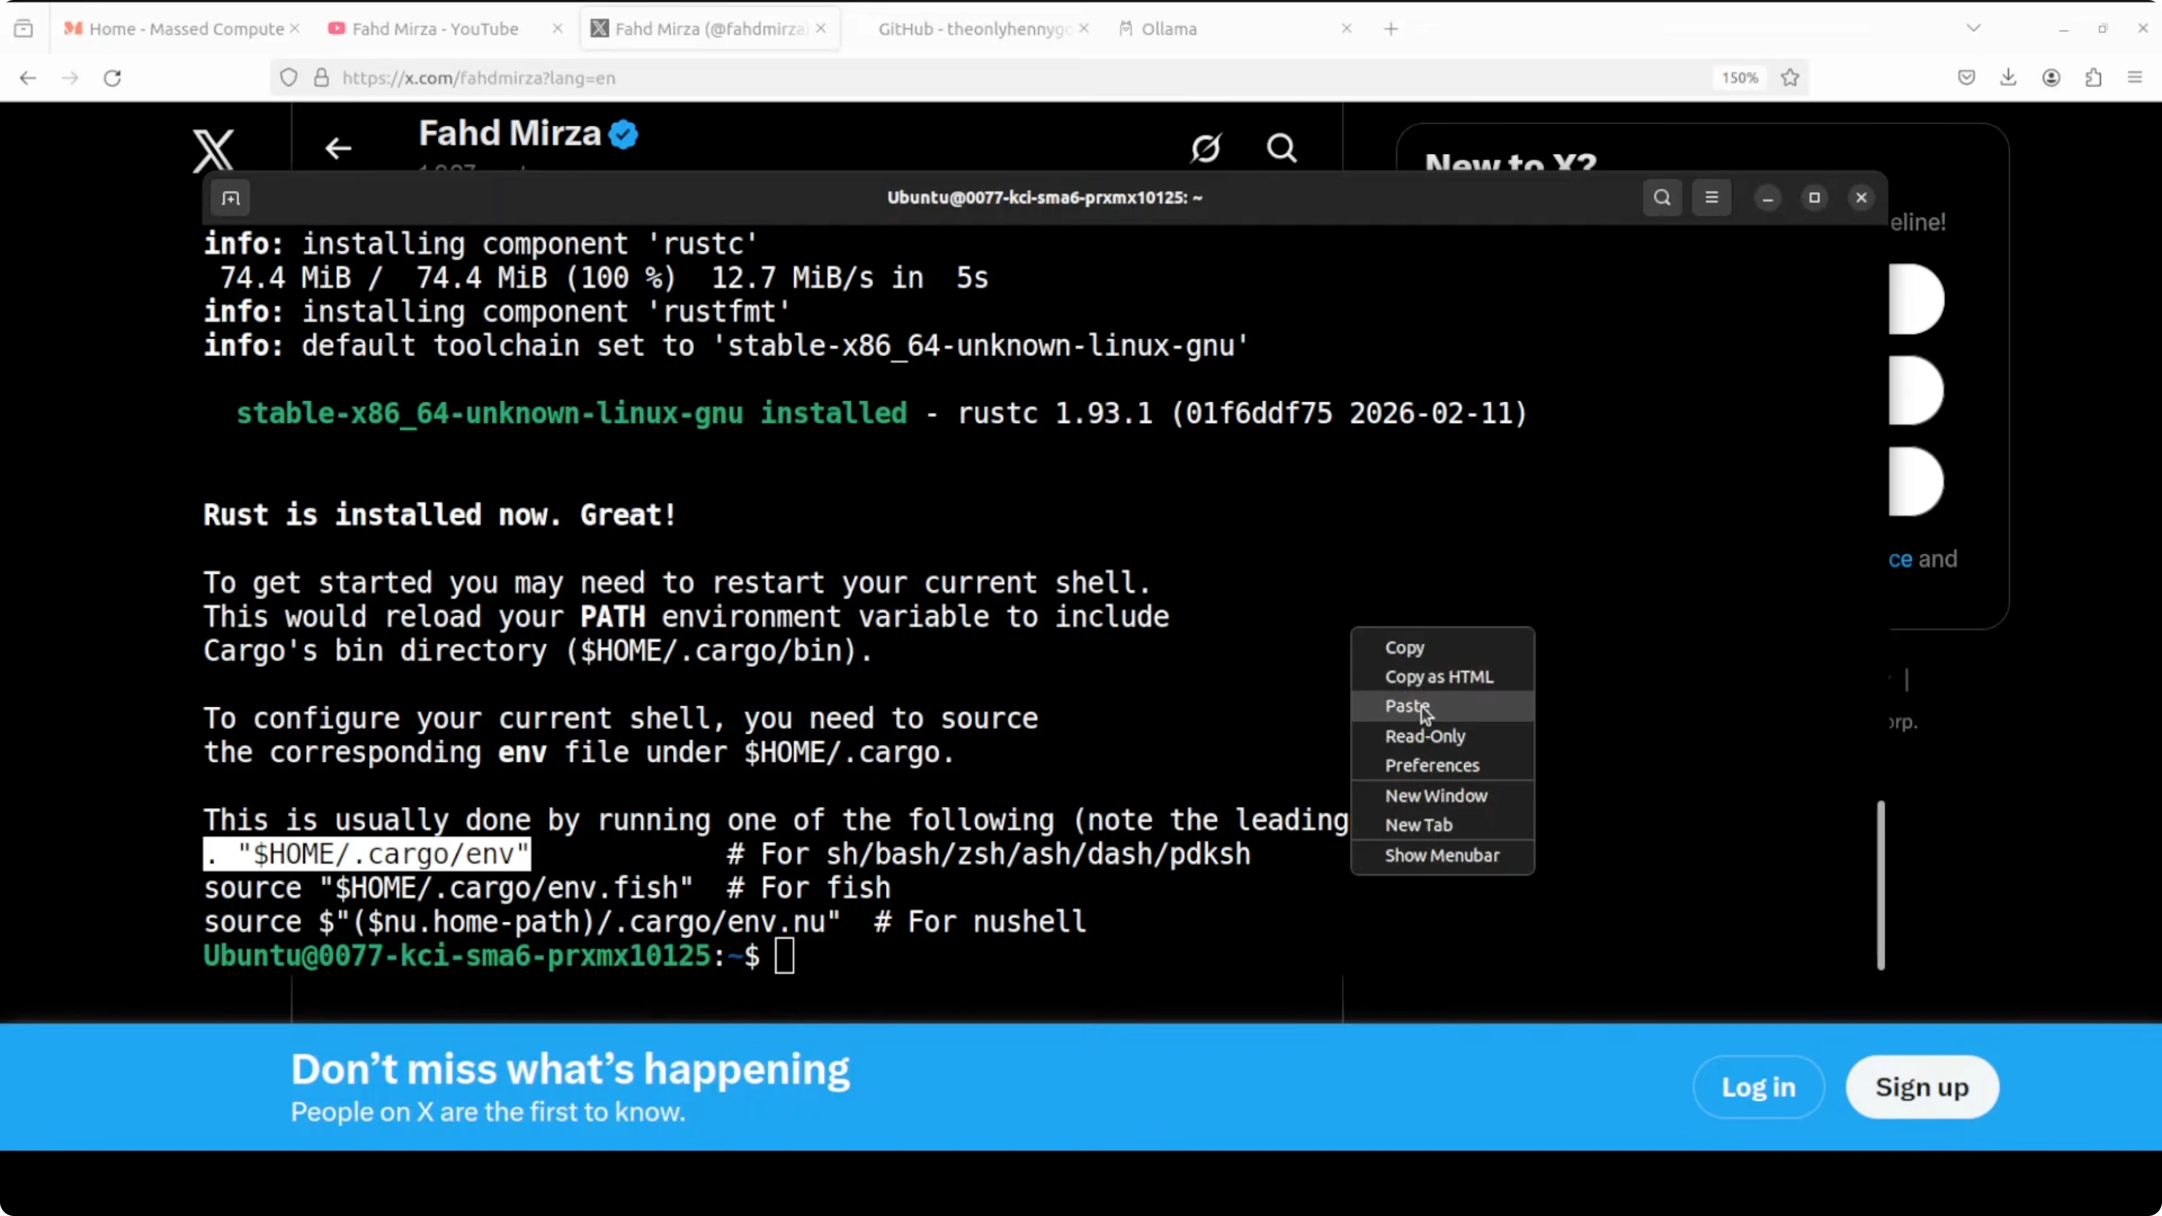
Task: Open the Firefox application menu
Action: pyautogui.click(x=2135, y=78)
